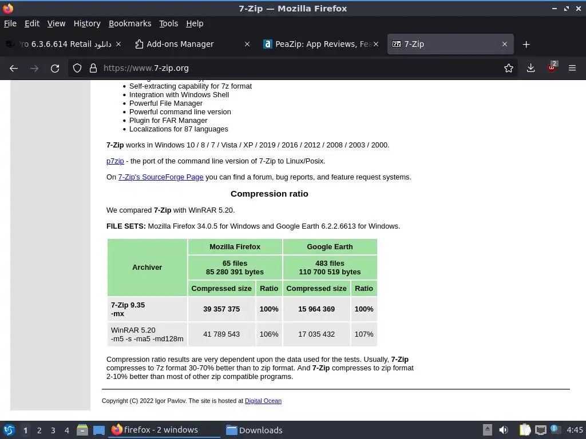Switch to workspace 3 on taskbar
Image resolution: width=586 pixels, height=439 pixels.
[53, 430]
